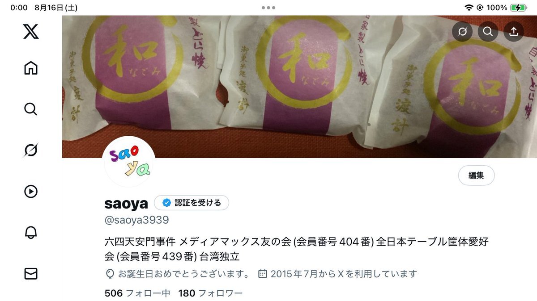Open the X logo in sidebar
Screen dimensions: 537x301
click(x=31, y=32)
